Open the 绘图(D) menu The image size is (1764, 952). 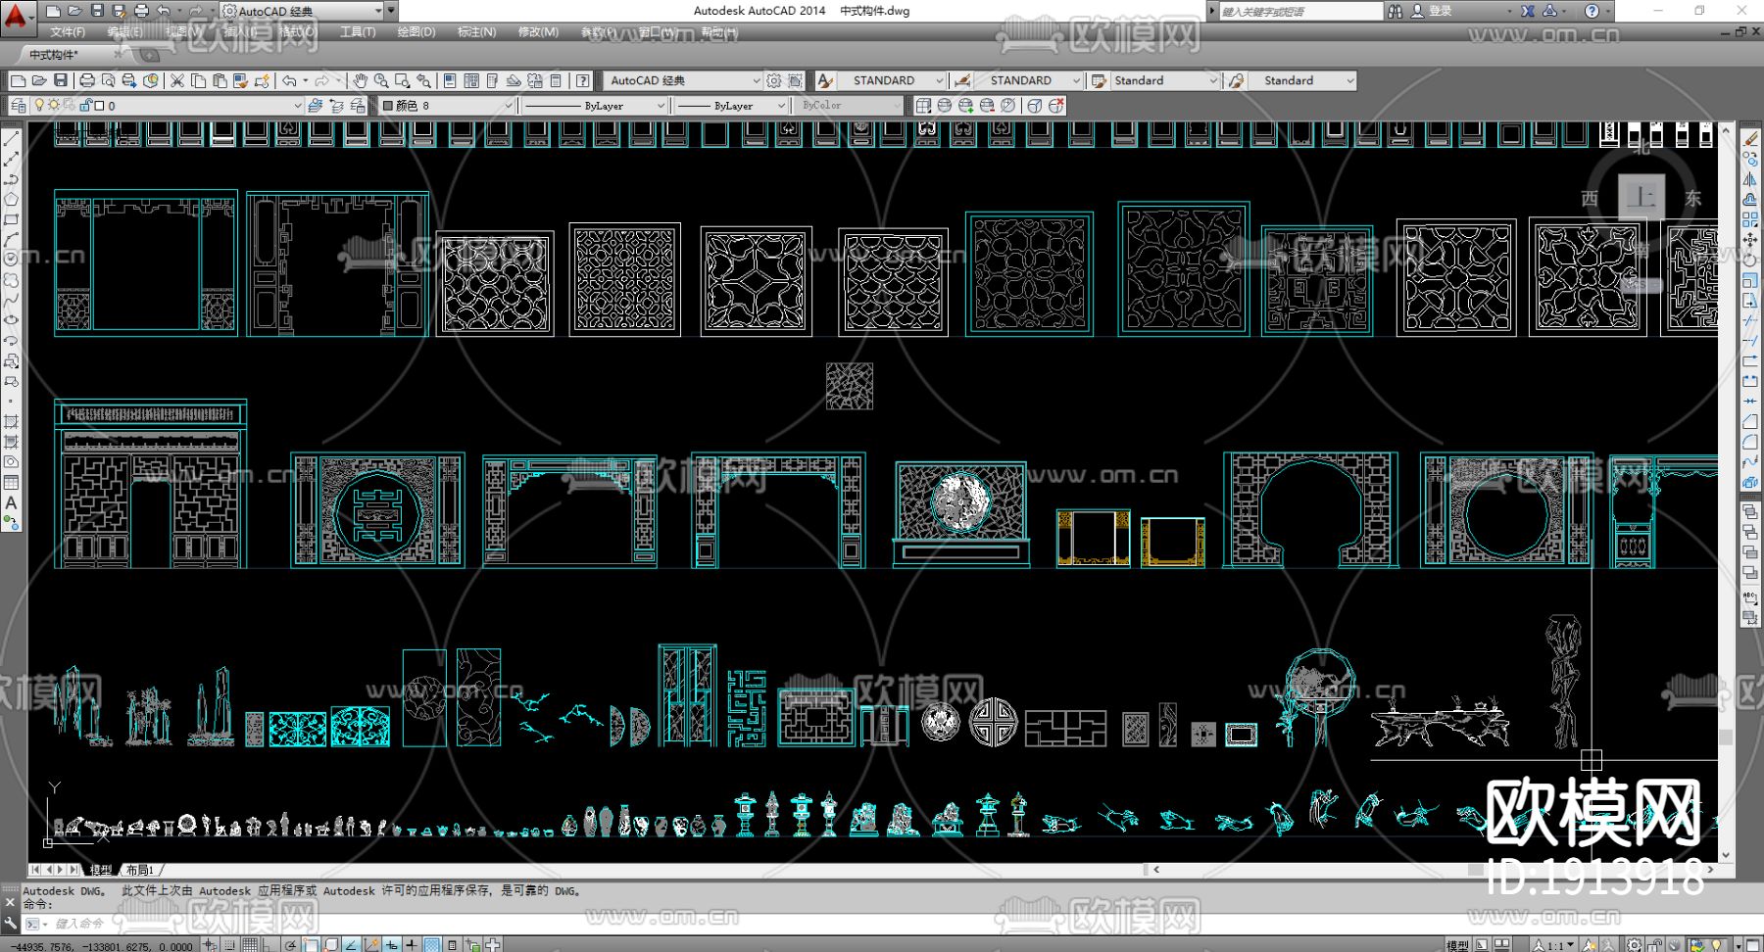[x=416, y=32]
